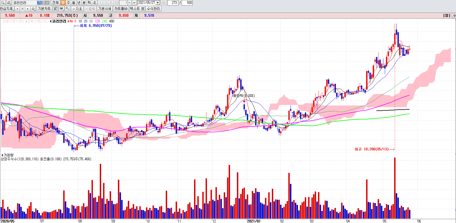Click the chart tools palette icon
The width and height of the screenshot is (456, 223).
(56, 9)
